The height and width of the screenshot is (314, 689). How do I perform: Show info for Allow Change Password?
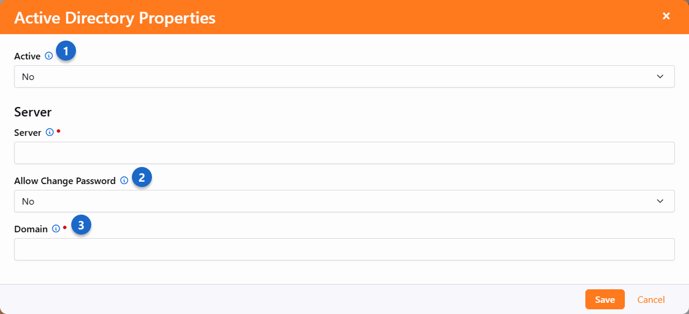point(124,181)
